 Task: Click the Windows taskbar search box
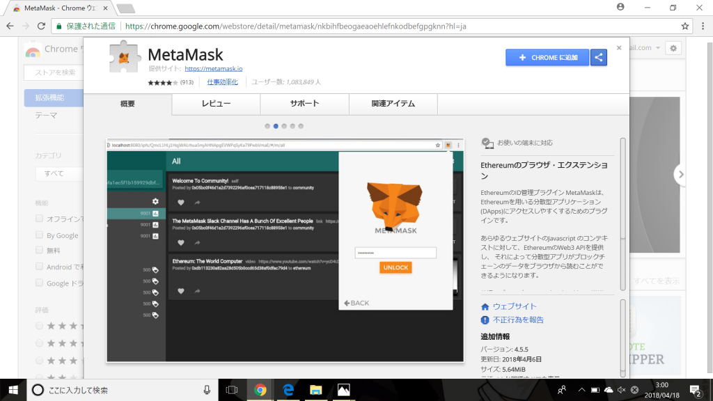123,390
